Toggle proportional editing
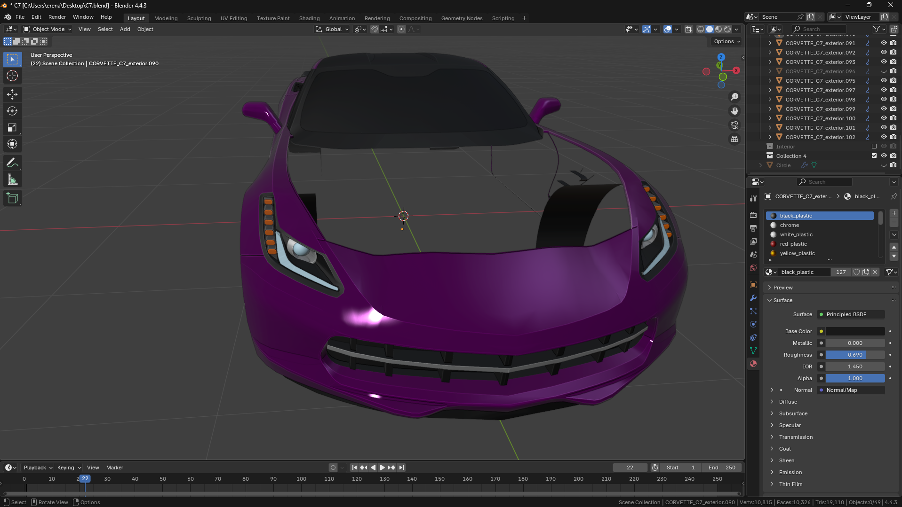 [401, 29]
